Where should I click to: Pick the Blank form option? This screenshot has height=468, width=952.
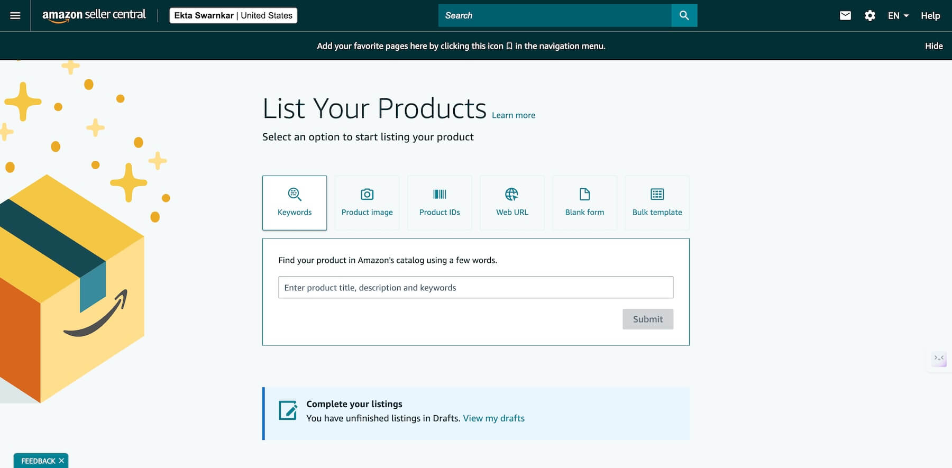click(x=584, y=203)
